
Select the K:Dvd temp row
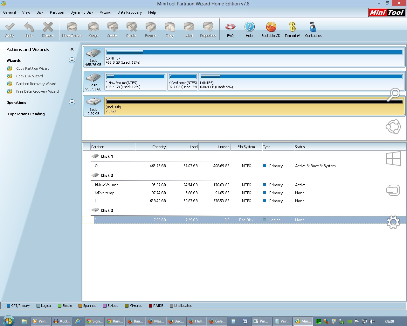click(244, 193)
